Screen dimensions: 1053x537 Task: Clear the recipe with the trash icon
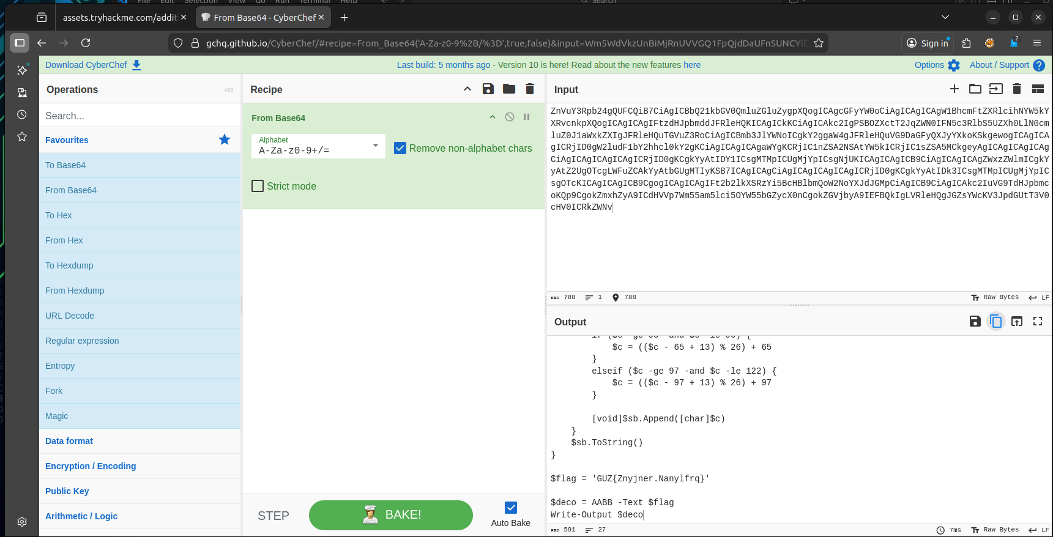point(530,89)
